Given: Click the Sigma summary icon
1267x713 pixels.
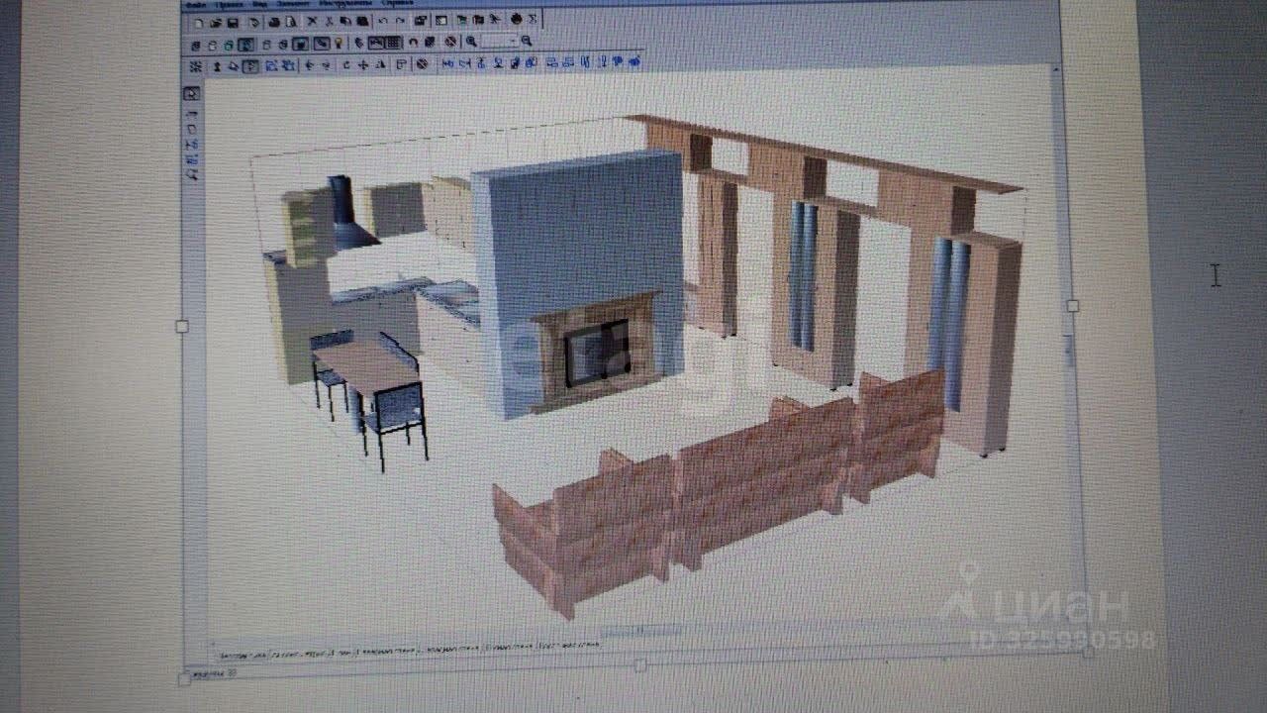Looking at the screenshot, I should (x=533, y=20).
